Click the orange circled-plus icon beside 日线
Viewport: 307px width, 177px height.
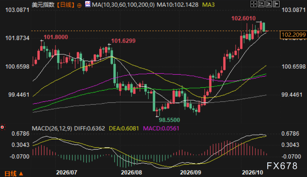79,6
